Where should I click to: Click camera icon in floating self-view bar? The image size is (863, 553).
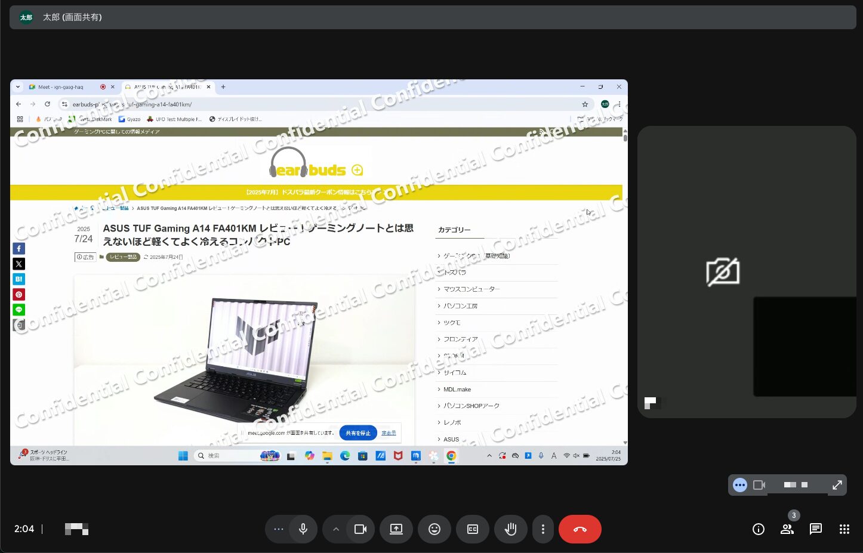(x=759, y=485)
